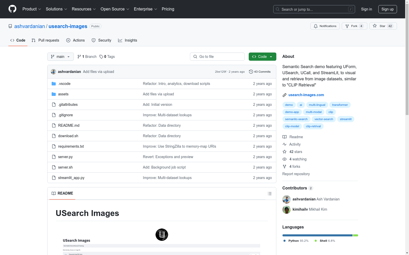This screenshot has width=409, height=255.
Task: Expand the Product menu
Action: [x=32, y=9]
